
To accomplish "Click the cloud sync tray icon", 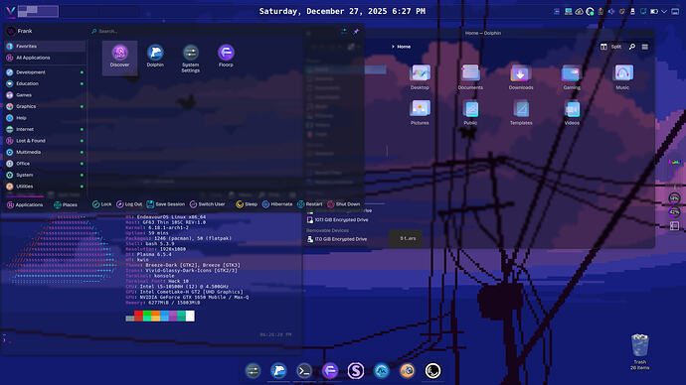I will [579, 11].
